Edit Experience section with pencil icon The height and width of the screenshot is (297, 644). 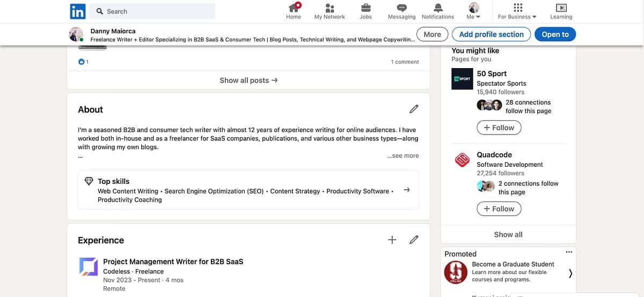click(x=414, y=240)
